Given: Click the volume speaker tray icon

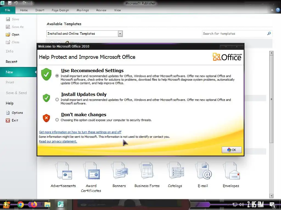Looking at the screenshot, I should click(x=241, y=205).
